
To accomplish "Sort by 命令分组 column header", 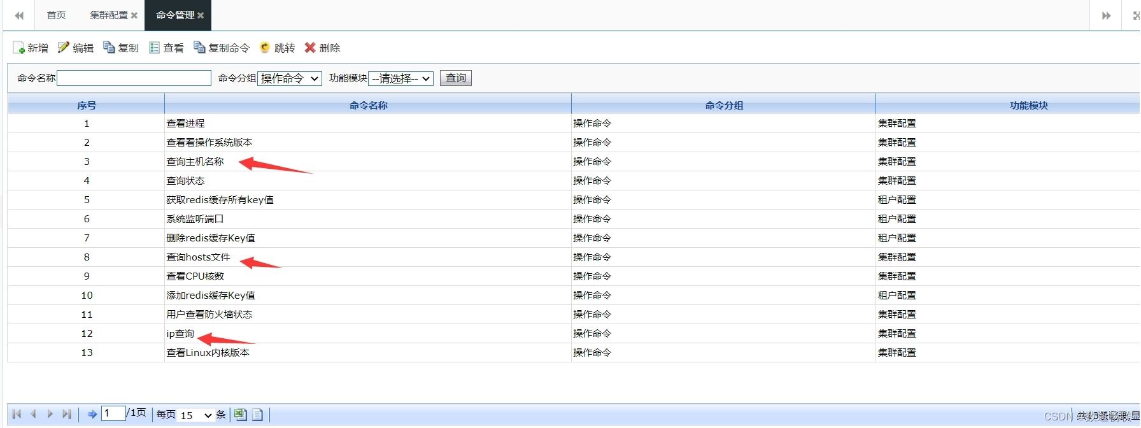I will pos(724,105).
